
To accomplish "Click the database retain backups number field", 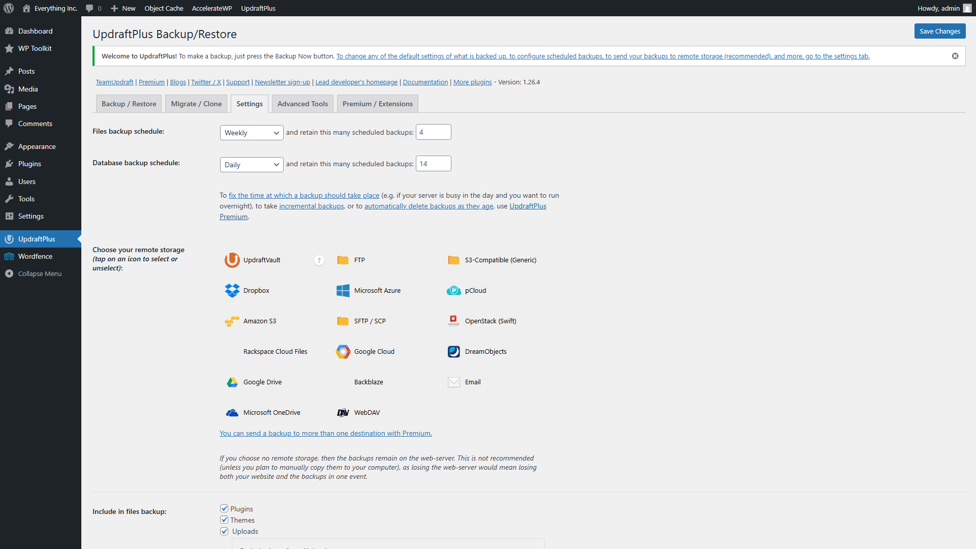I will [x=434, y=163].
